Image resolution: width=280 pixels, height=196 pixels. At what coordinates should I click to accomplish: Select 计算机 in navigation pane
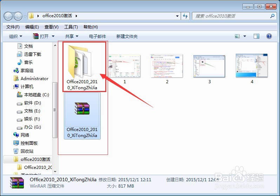pyautogui.click(x=24, y=86)
